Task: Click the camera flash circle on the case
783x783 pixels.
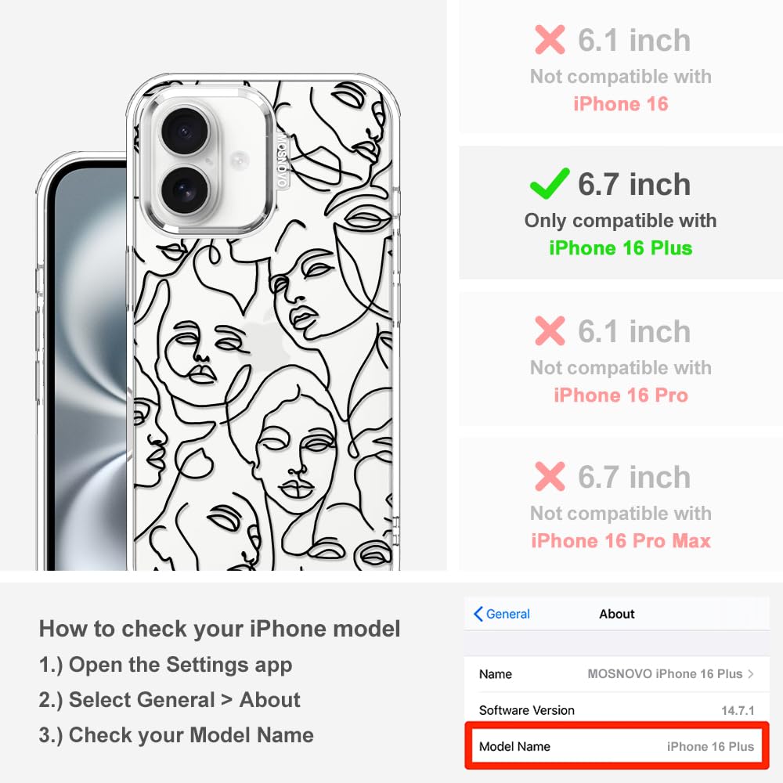Action: click(x=239, y=161)
